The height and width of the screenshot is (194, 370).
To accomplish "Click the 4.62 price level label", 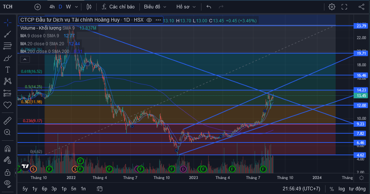I will pos(360,155).
